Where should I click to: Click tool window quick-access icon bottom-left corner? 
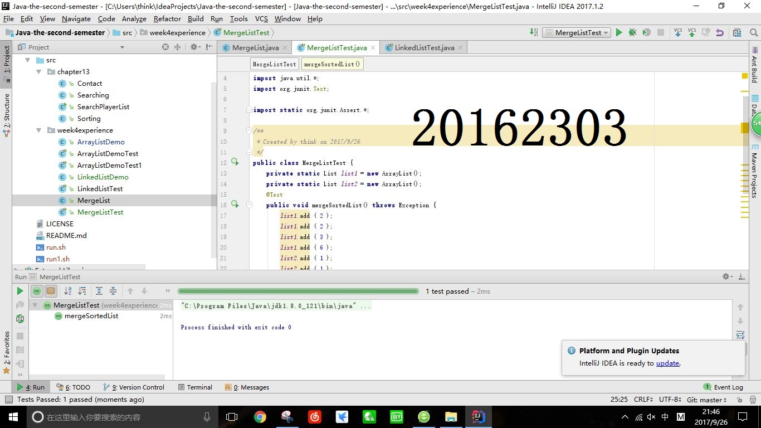[x=8, y=400]
